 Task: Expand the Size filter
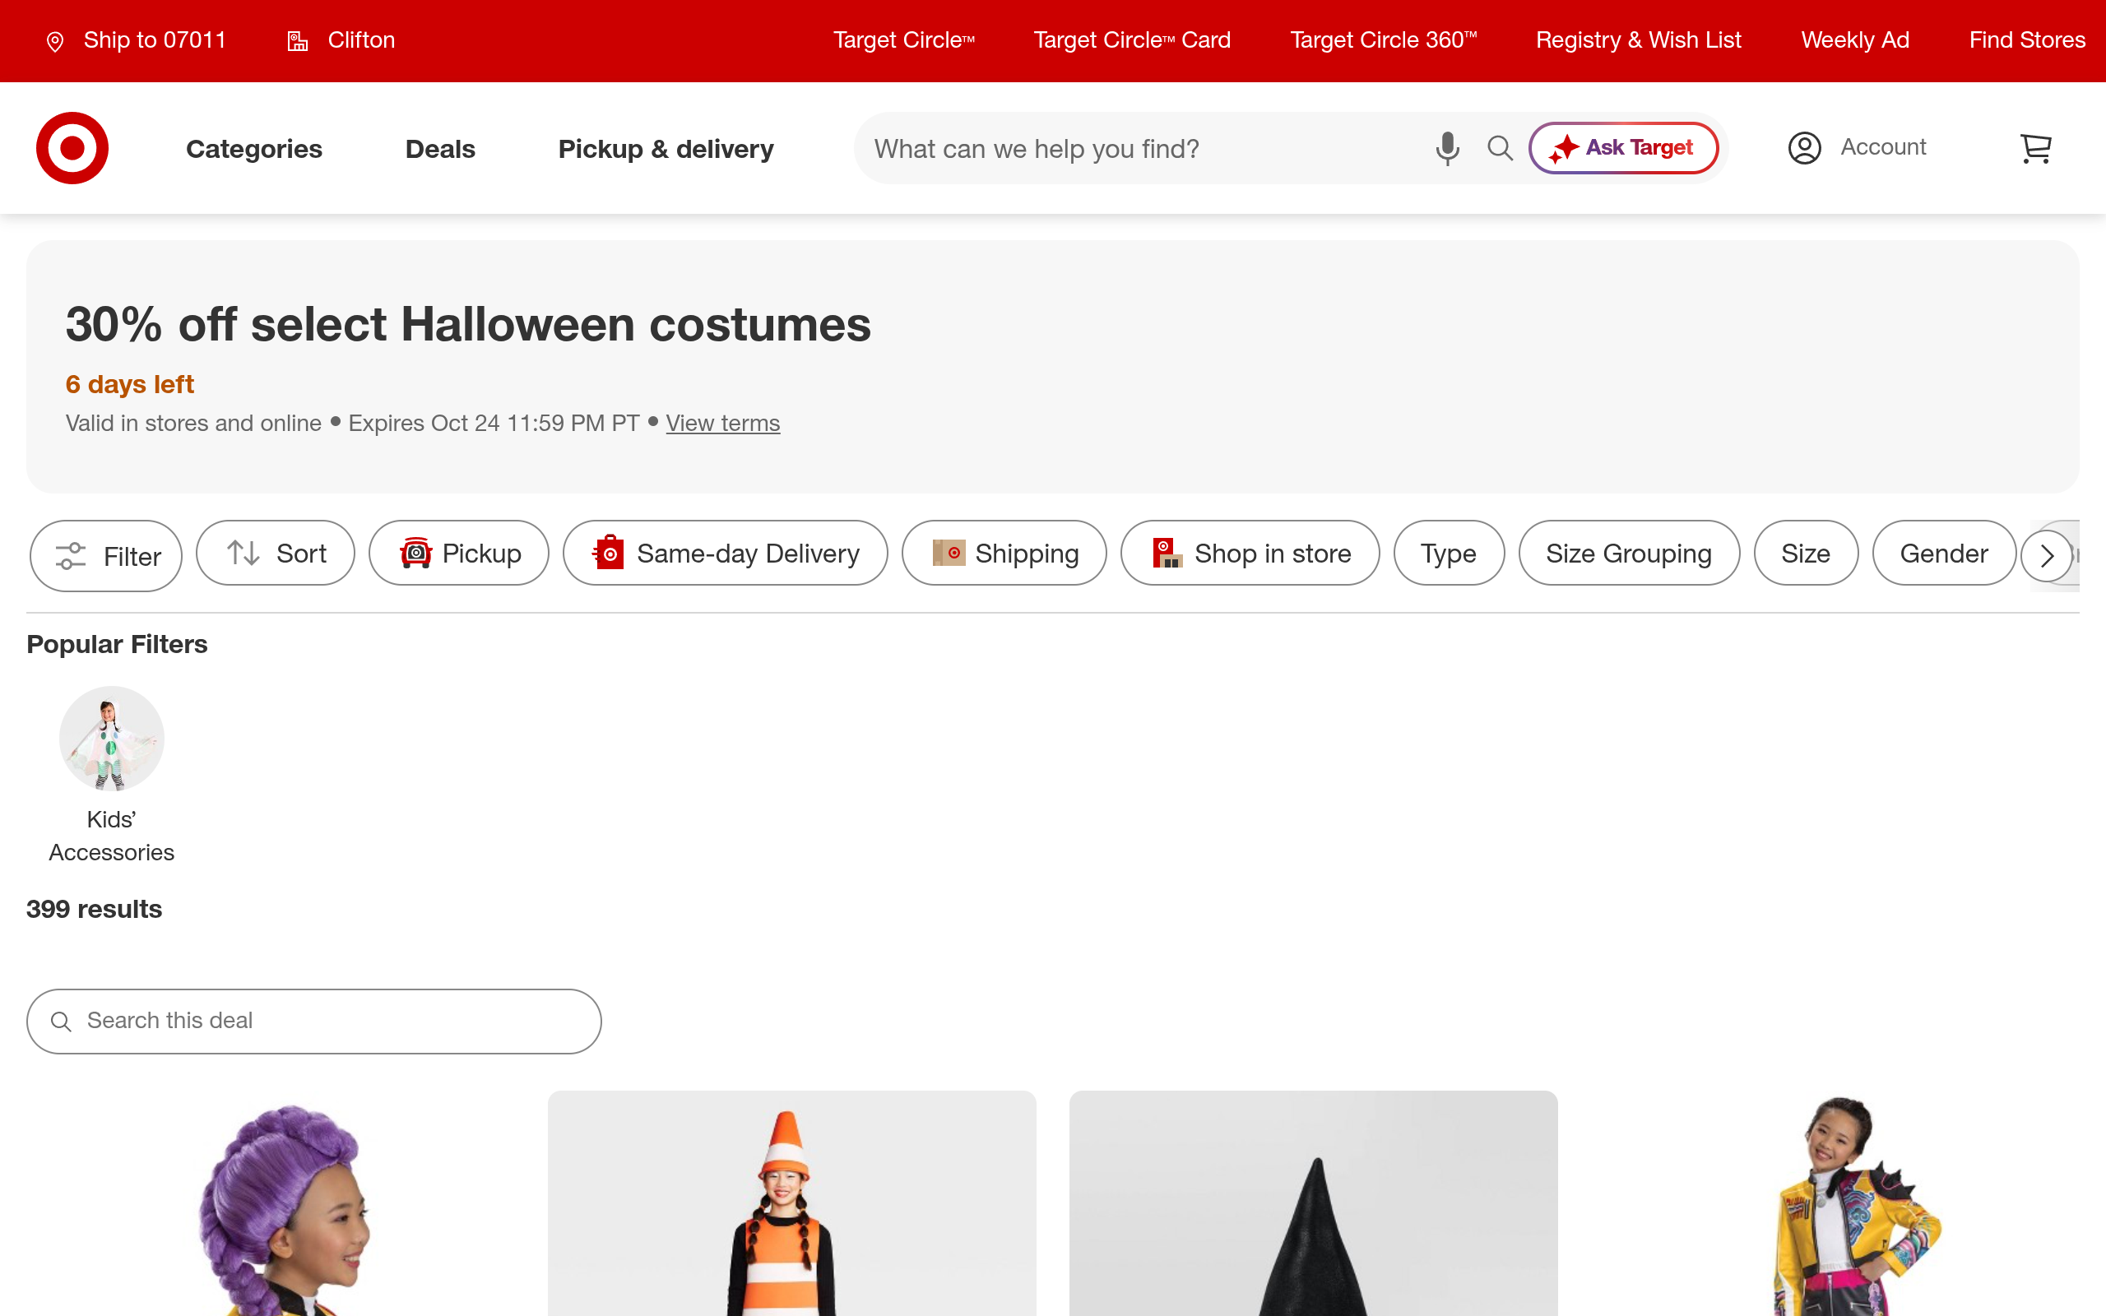click(1806, 554)
